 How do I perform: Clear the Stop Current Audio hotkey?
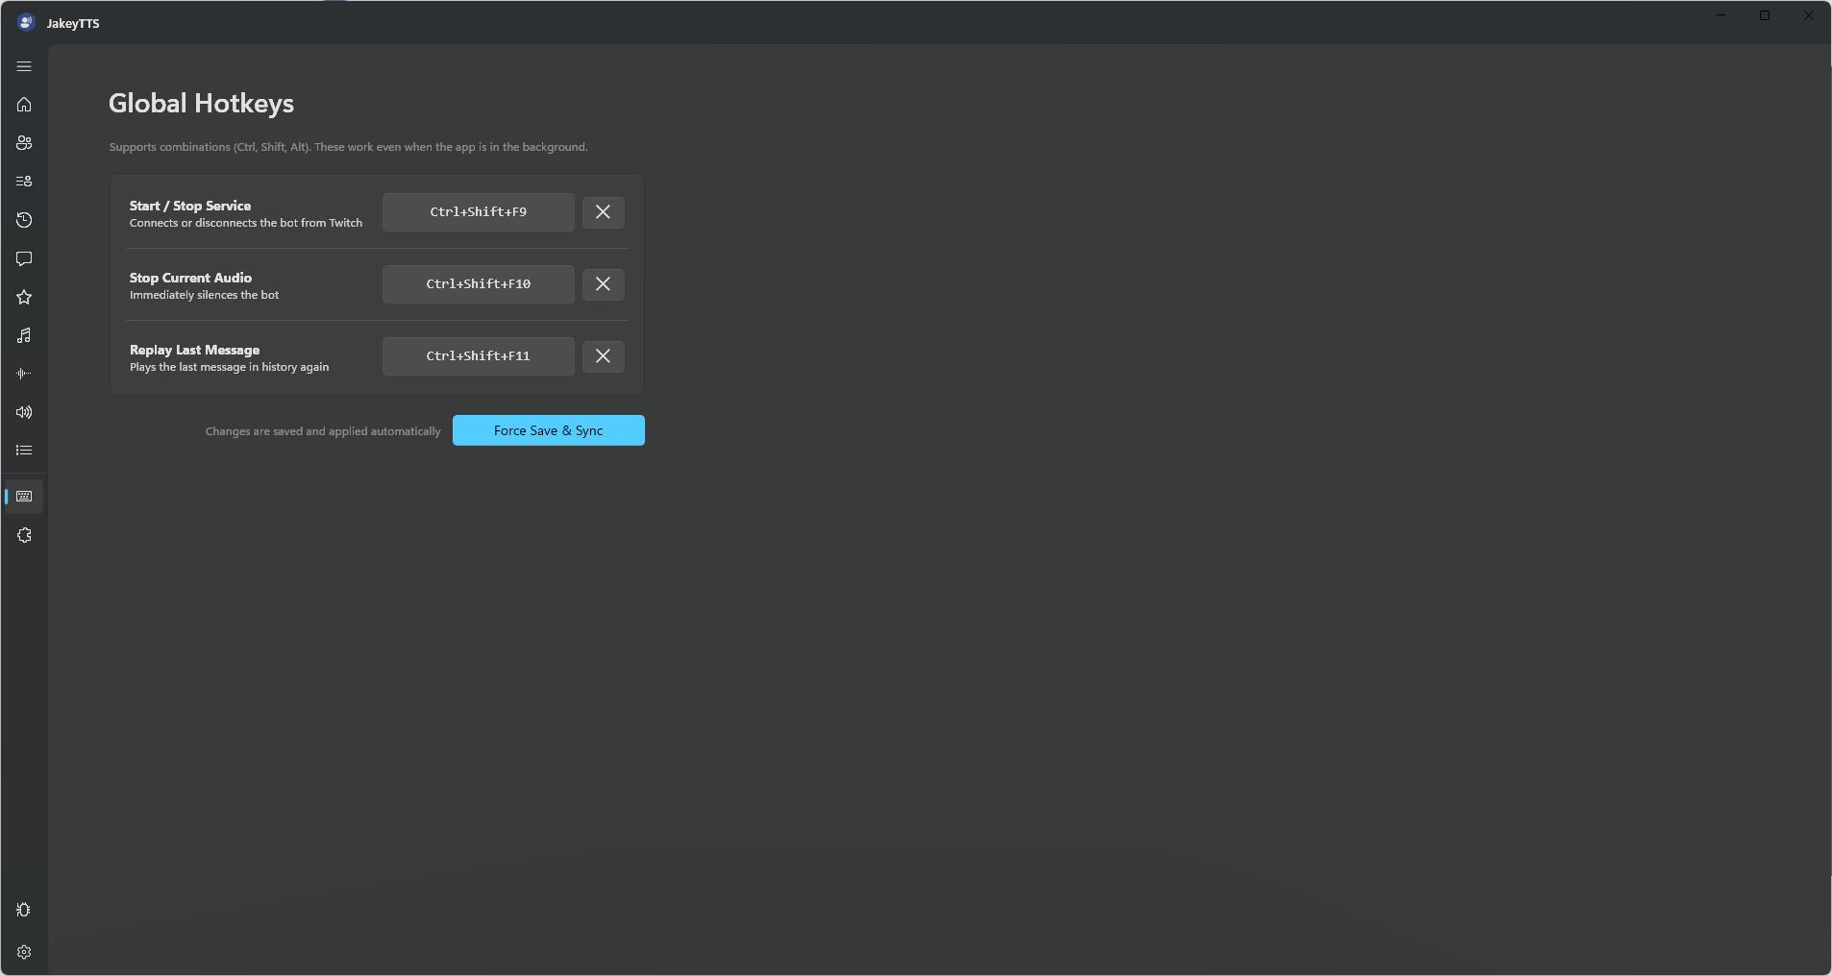click(603, 284)
